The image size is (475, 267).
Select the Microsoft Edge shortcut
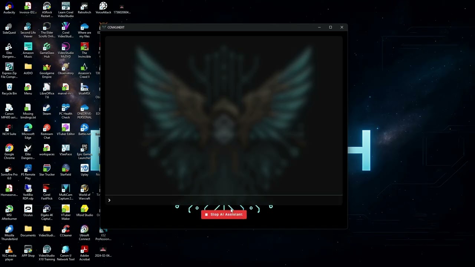[28, 132]
